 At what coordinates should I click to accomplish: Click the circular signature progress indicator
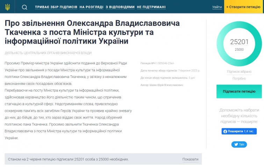(239, 45)
